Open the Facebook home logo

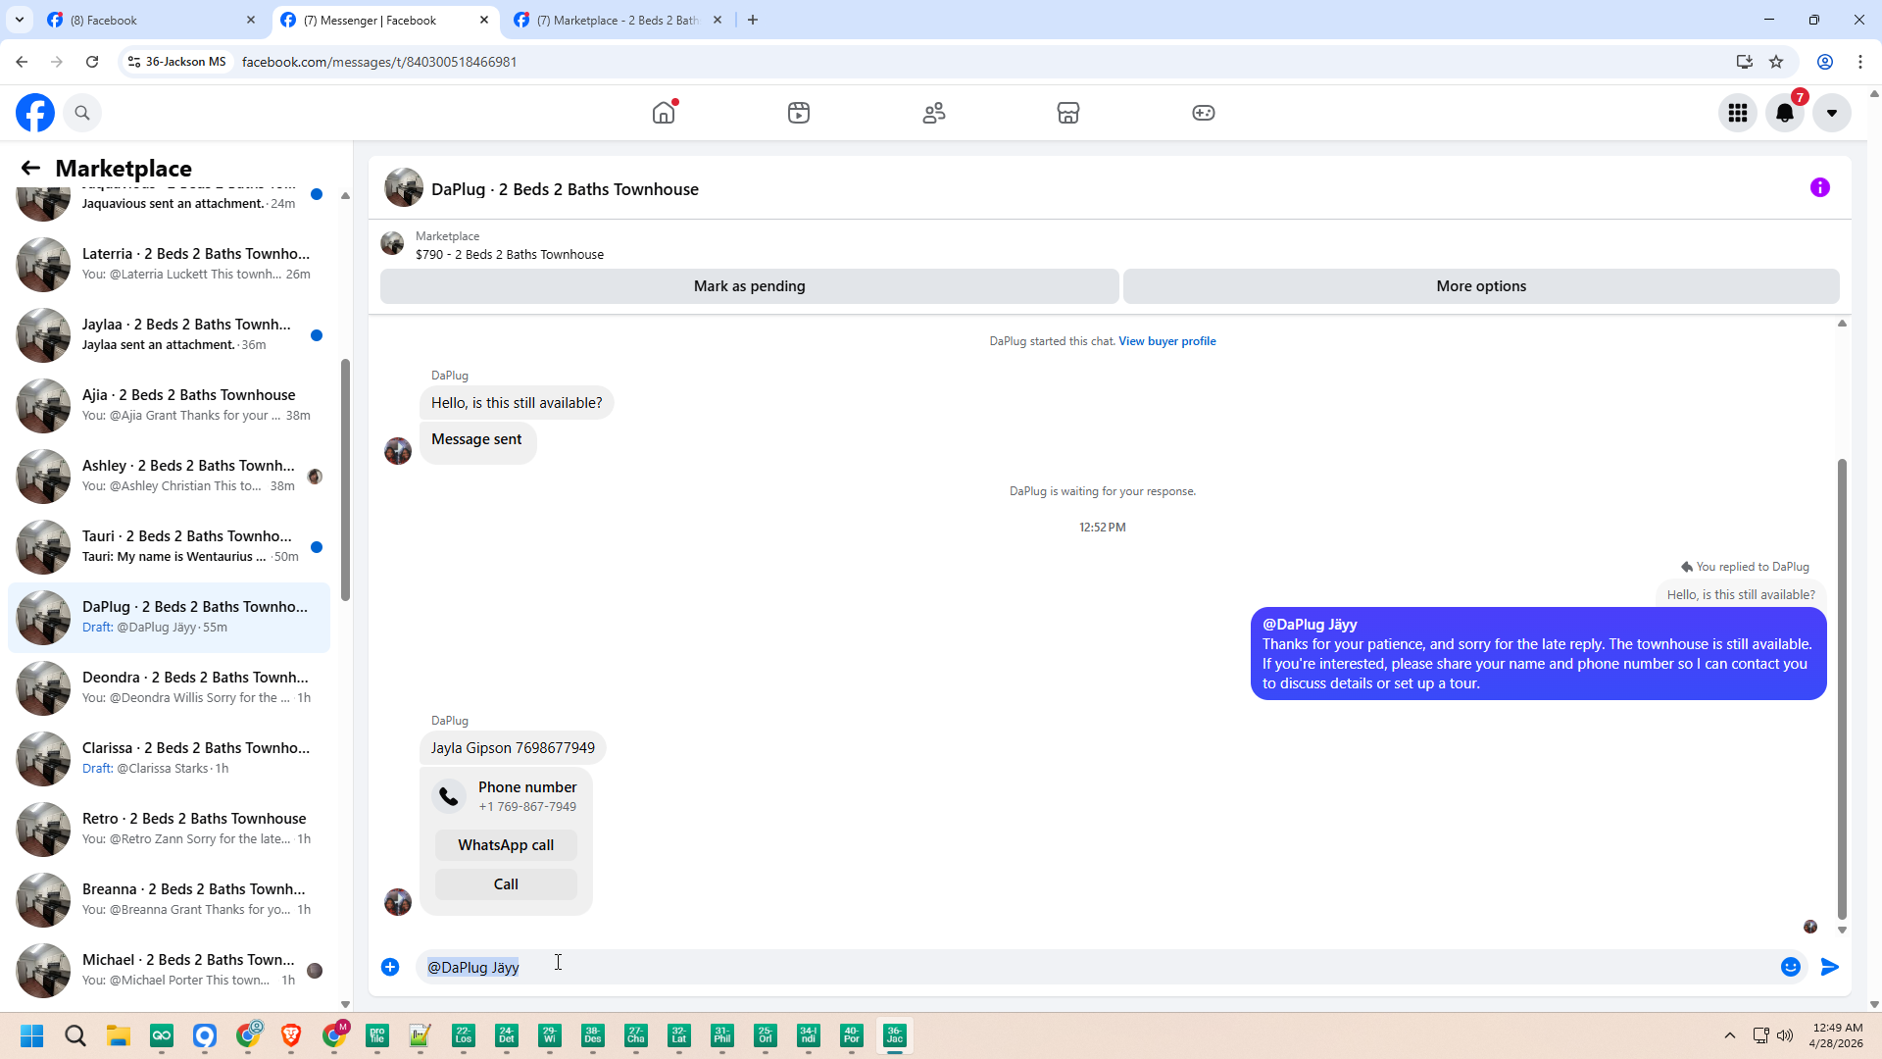tap(35, 113)
